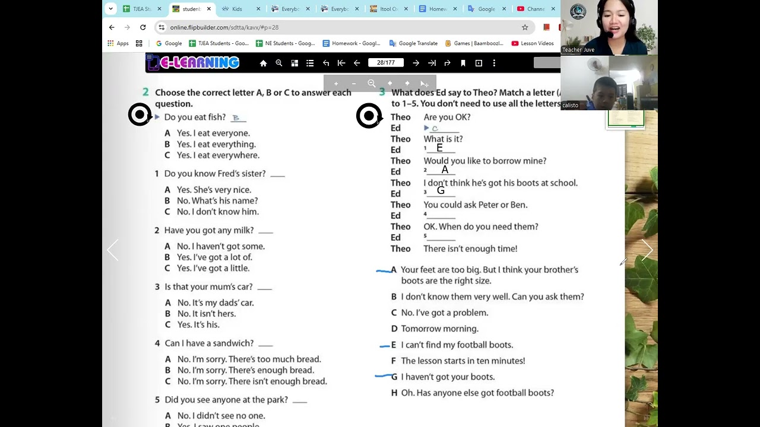760x427 pixels.
Task: Click option 'F The lesson starts in ten minutes!'
Action: (x=458, y=361)
